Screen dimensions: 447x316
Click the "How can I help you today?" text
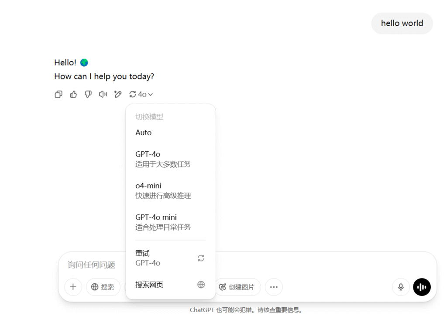pyautogui.click(x=104, y=77)
